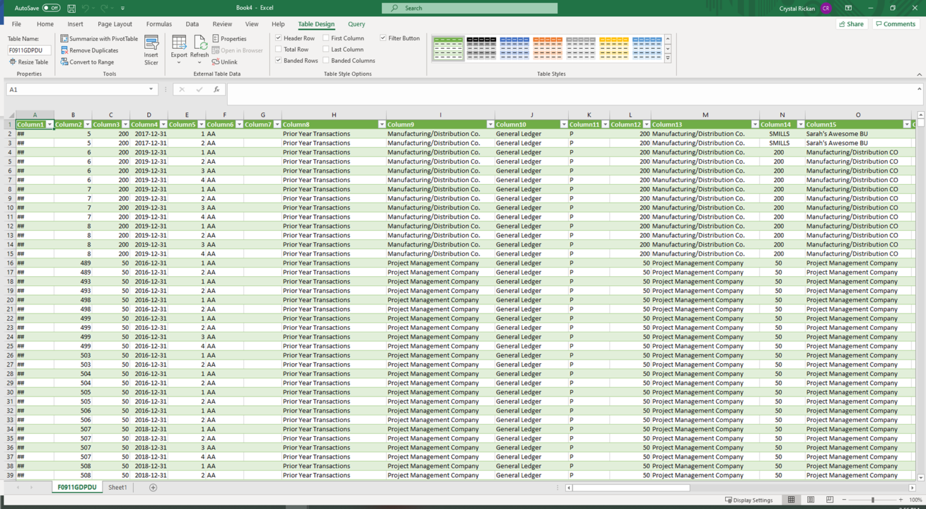The image size is (926, 509).
Task: Click Export in External Table Data group
Action: coord(178,46)
